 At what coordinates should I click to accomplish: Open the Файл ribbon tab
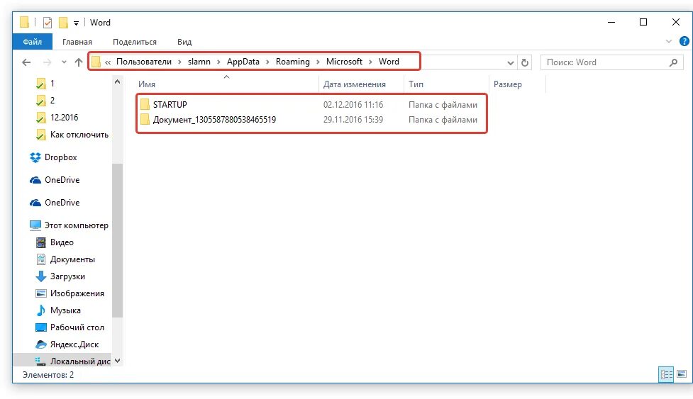coord(32,42)
